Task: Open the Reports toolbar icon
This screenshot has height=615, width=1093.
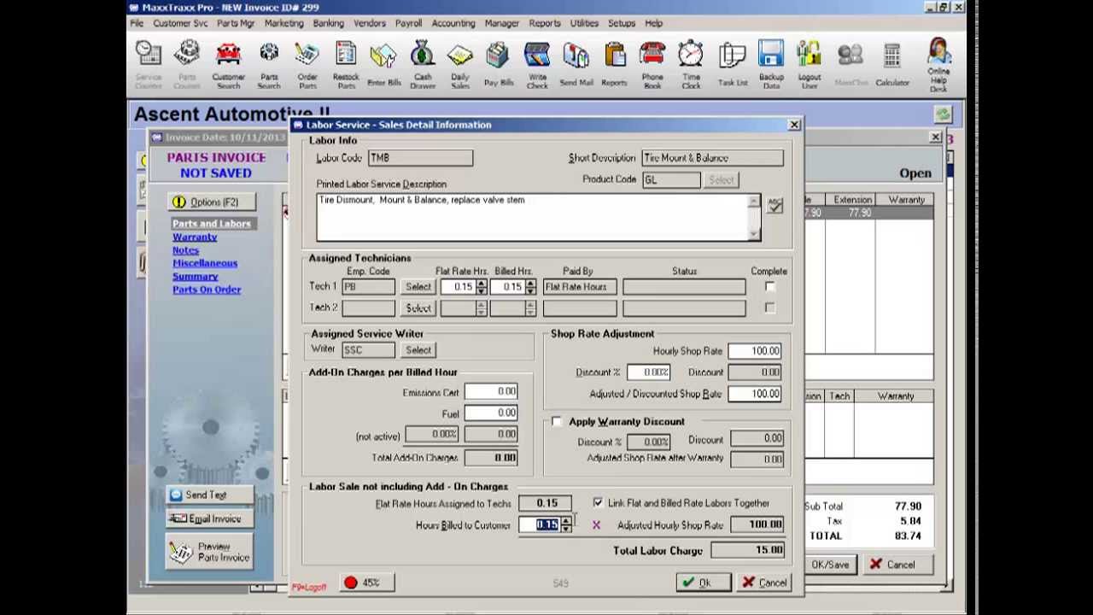Action: point(614,65)
